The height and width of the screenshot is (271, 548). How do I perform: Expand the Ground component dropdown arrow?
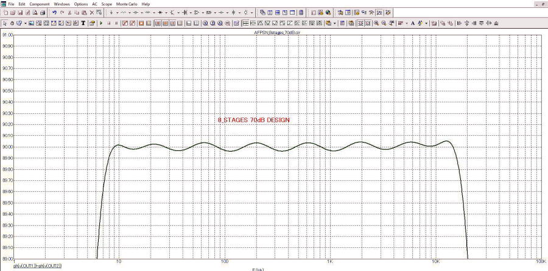[117, 13]
